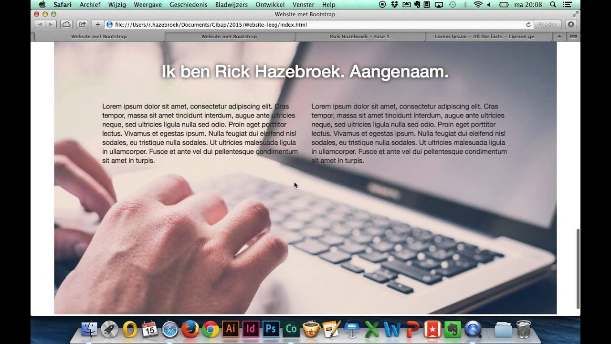Go back with the Safari back arrow
611x344 pixels.
click(x=40, y=24)
